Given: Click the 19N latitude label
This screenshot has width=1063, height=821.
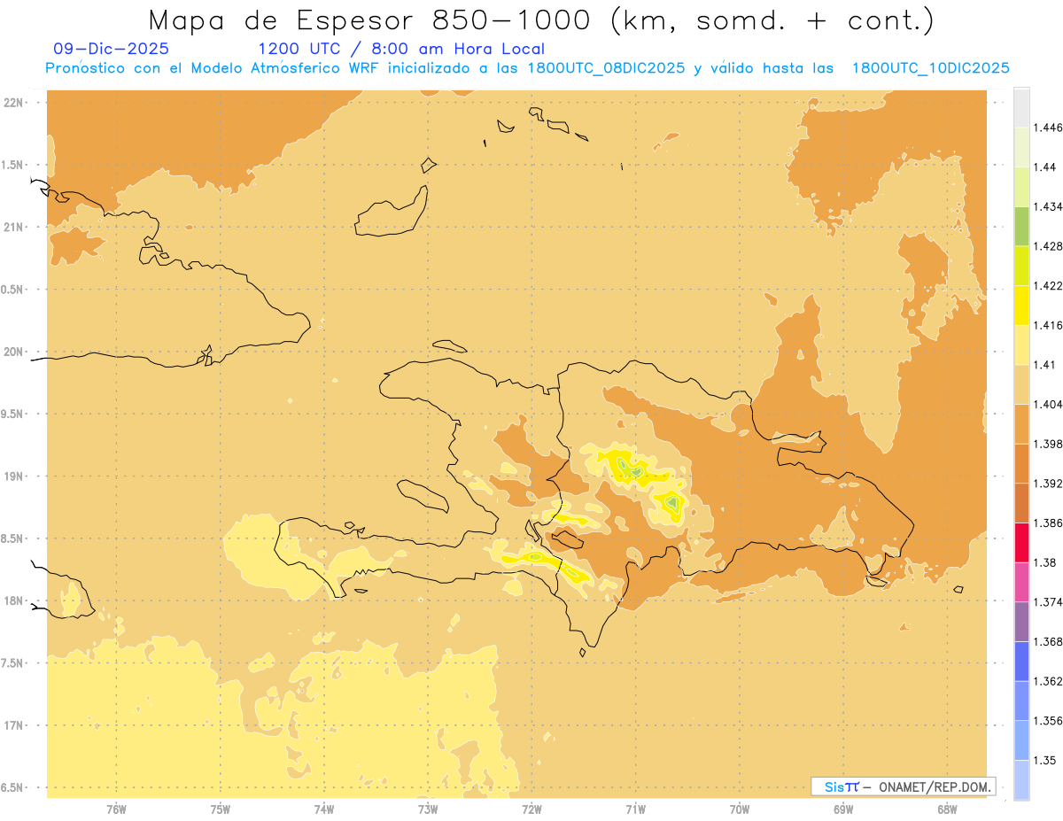Looking at the screenshot, I should pos(14,476).
